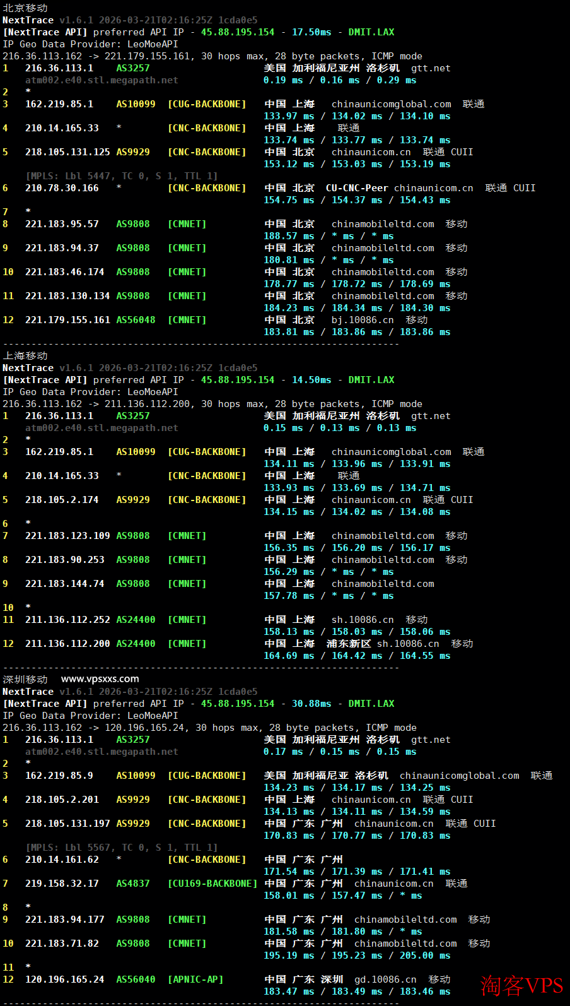Select the [APNIC-AP] network tag
This screenshot has width=570, height=1006.
[x=195, y=979]
